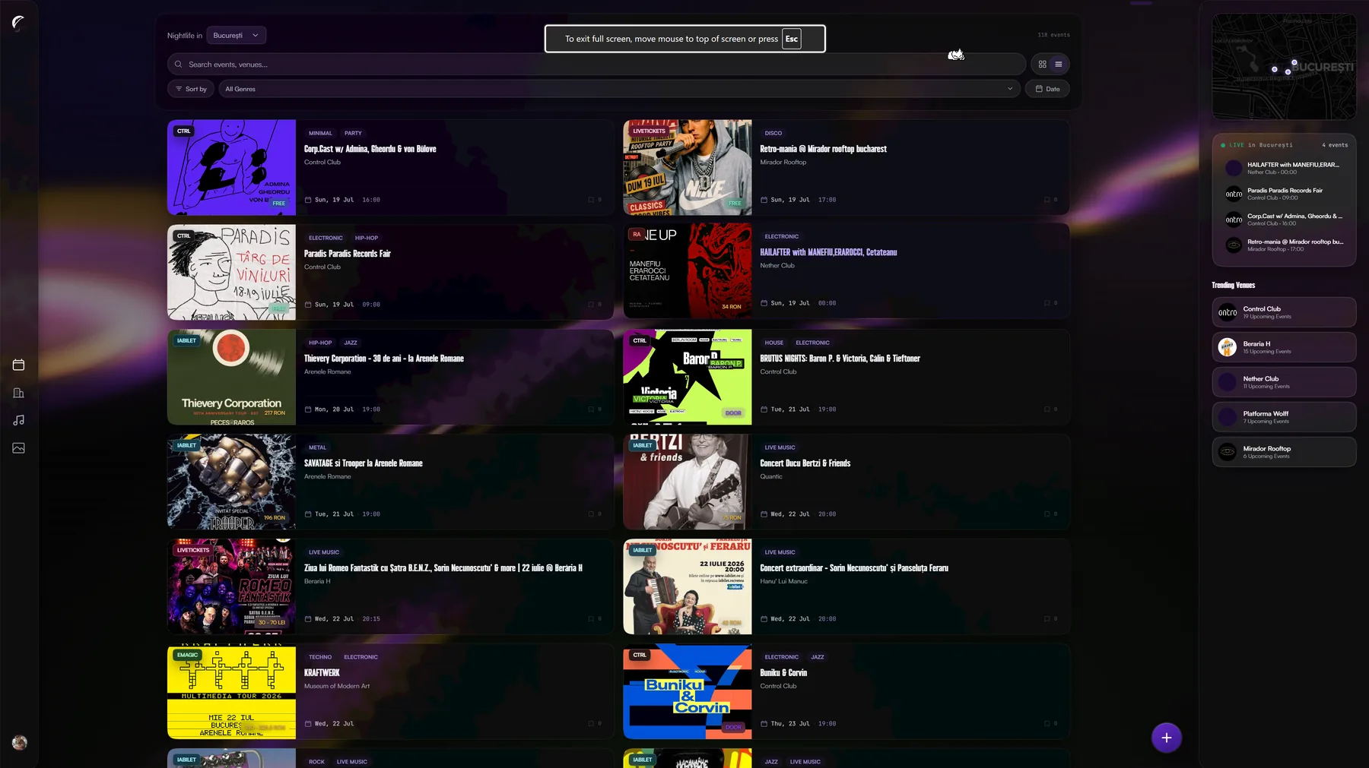Open Mirador Rooftop trending venue
The width and height of the screenshot is (1369, 768).
click(x=1284, y=452)
